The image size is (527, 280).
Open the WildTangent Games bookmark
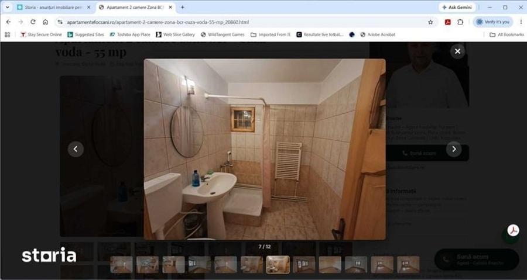[223, 34]
